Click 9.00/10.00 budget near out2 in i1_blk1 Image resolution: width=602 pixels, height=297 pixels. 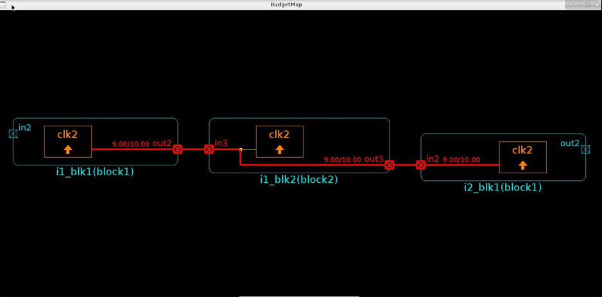[x=131, y=144]
